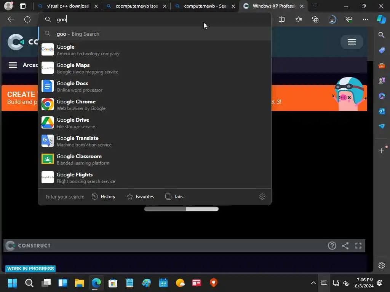Open the Edge profile avatar
Image resolution: width=390 pixels, height=292 pixels.
click(x=8, y=6)
